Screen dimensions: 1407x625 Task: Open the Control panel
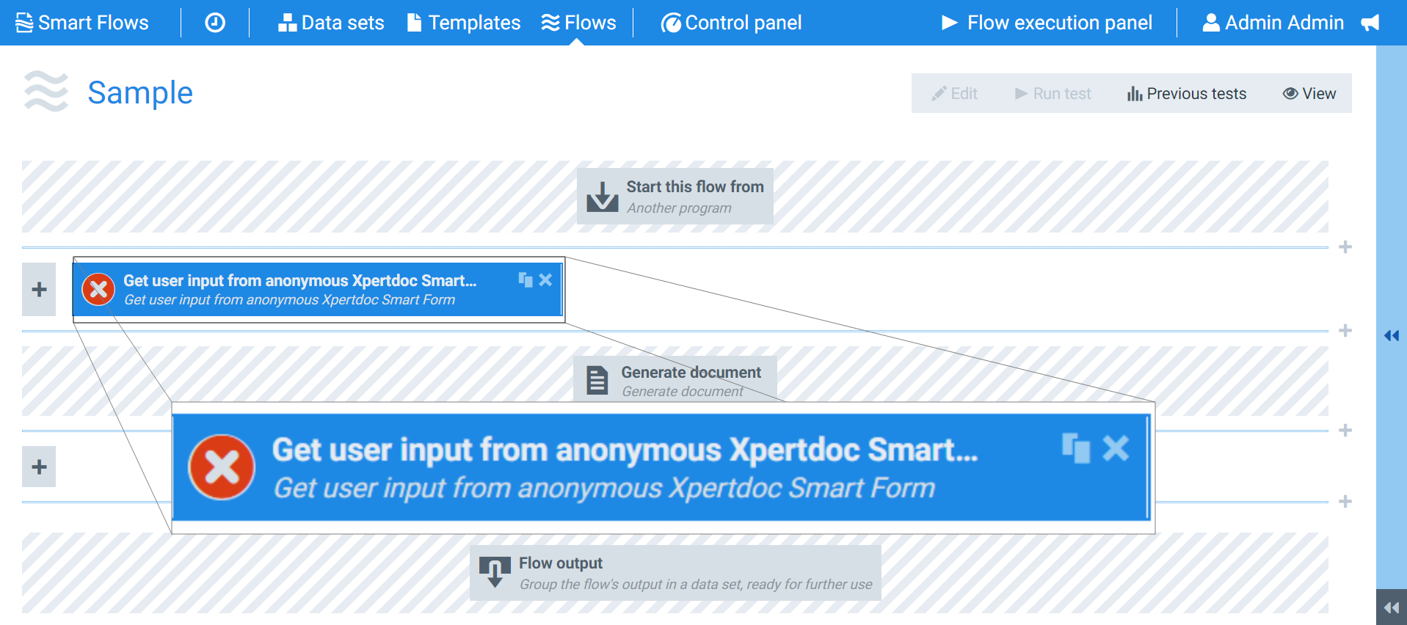tap(731, 23)
